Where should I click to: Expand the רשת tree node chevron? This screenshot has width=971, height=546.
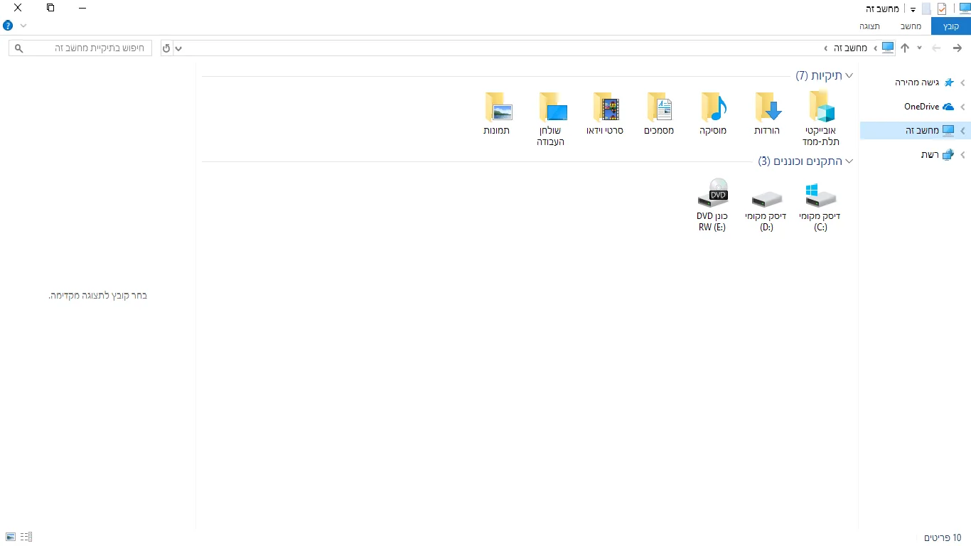point(962,155)
